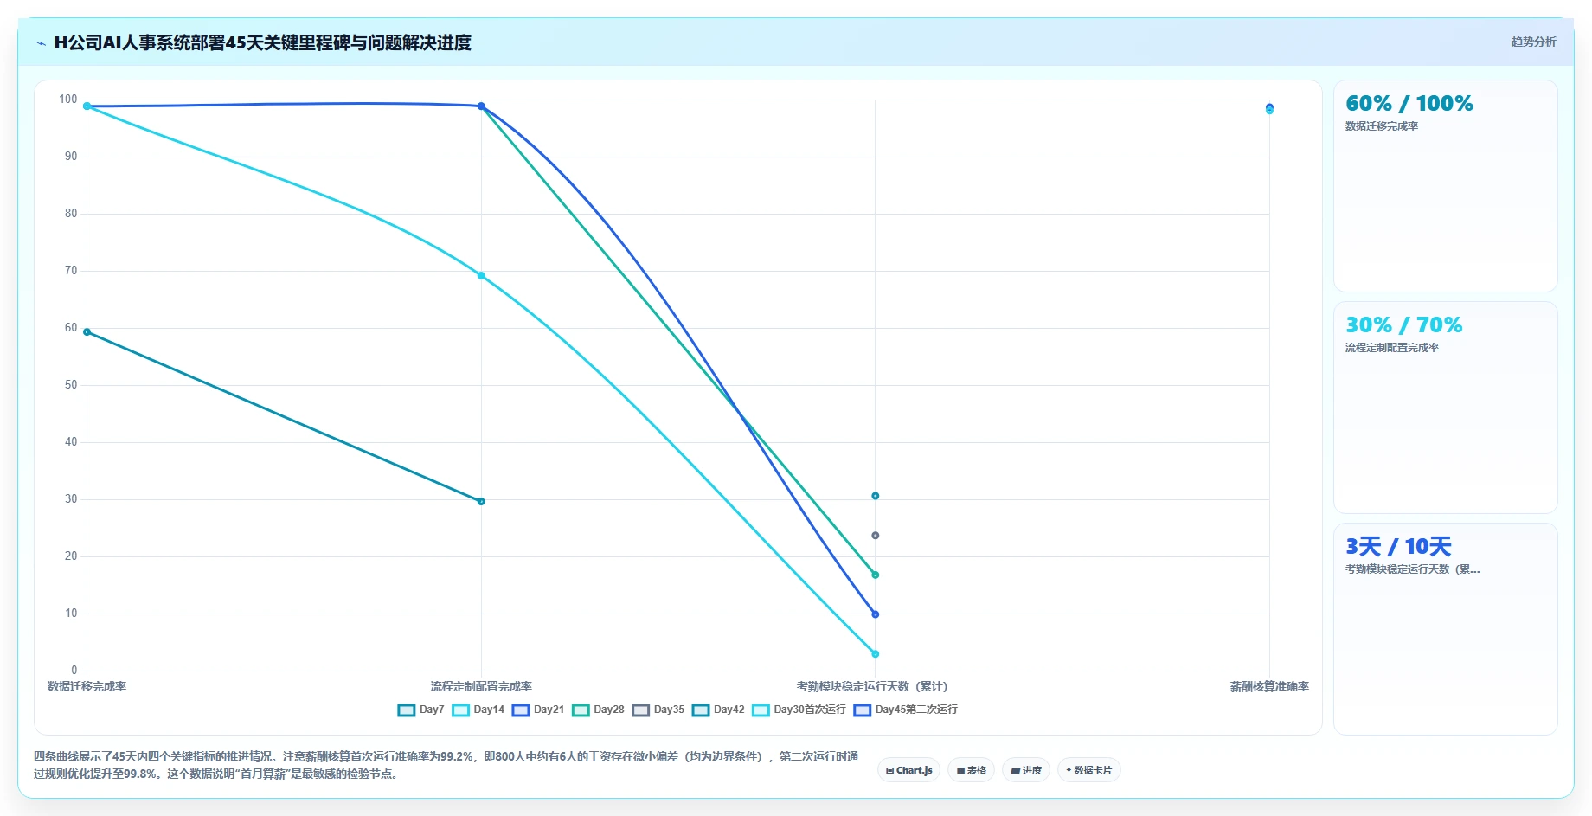This screenshot has height=816, width=1592.
Task: Toggle the Day30首次运行 legend series
Action: pos(799,710)
